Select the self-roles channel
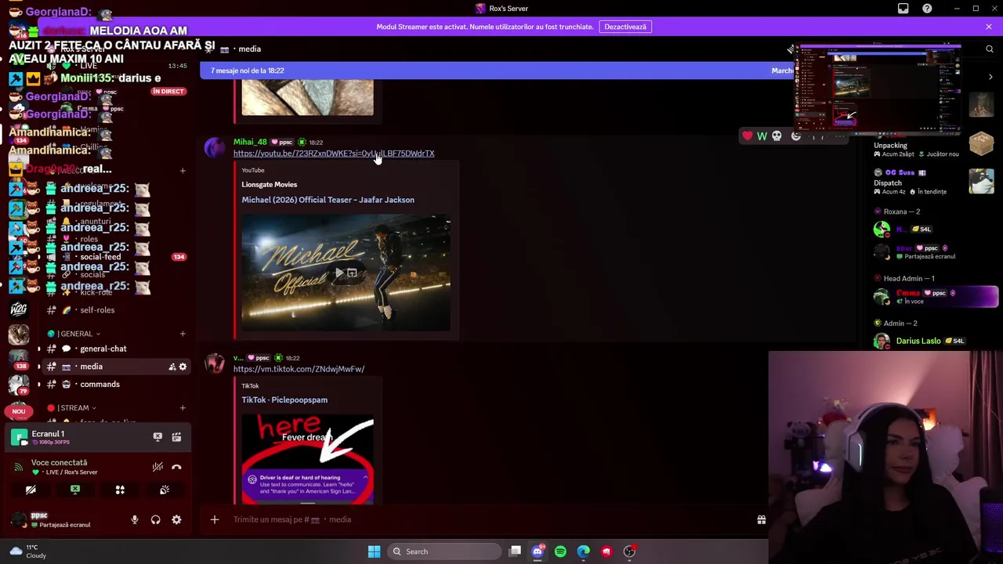Image resolution: width=1003 pixels, height=564 pixels. [x=97, y=310]
